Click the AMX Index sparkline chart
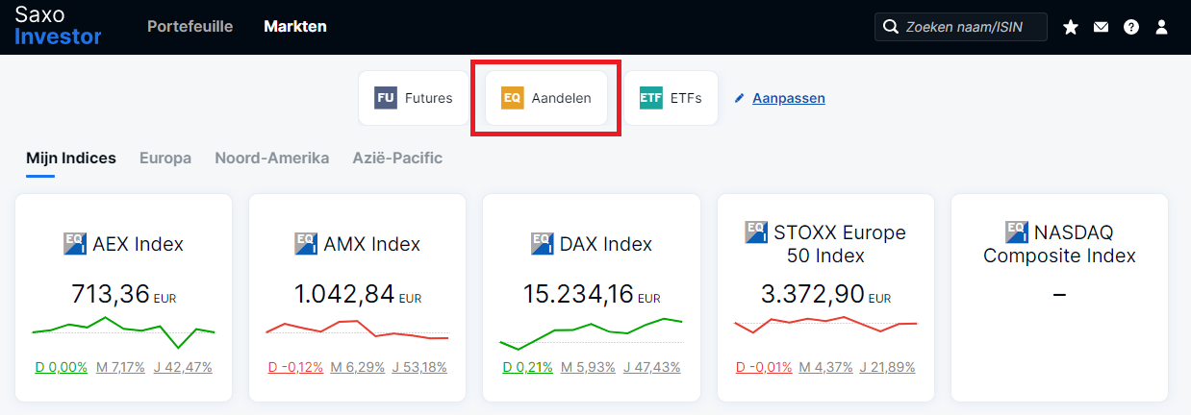Viewport: 1191px width, 415px height. (x=357, y=330)
